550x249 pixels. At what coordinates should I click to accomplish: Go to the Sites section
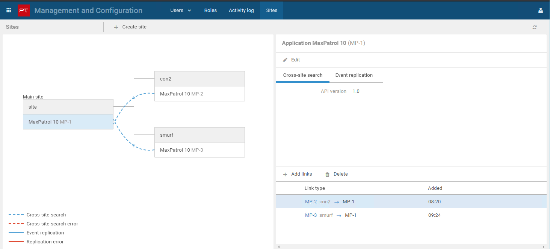pyautogui.click(x=272, y=10)
